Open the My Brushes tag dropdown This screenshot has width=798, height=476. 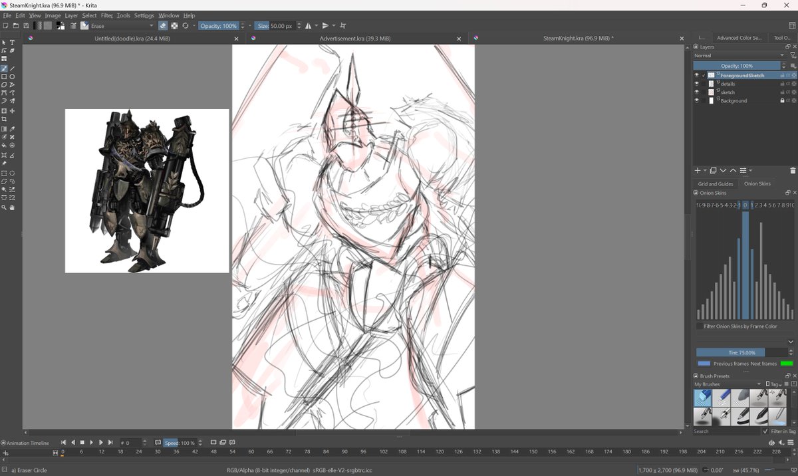pyautogui.click(x=728, y=384)
